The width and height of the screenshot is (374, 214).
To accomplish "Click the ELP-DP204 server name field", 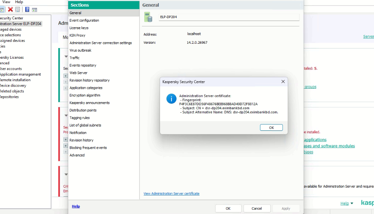I will pos(229,17).
